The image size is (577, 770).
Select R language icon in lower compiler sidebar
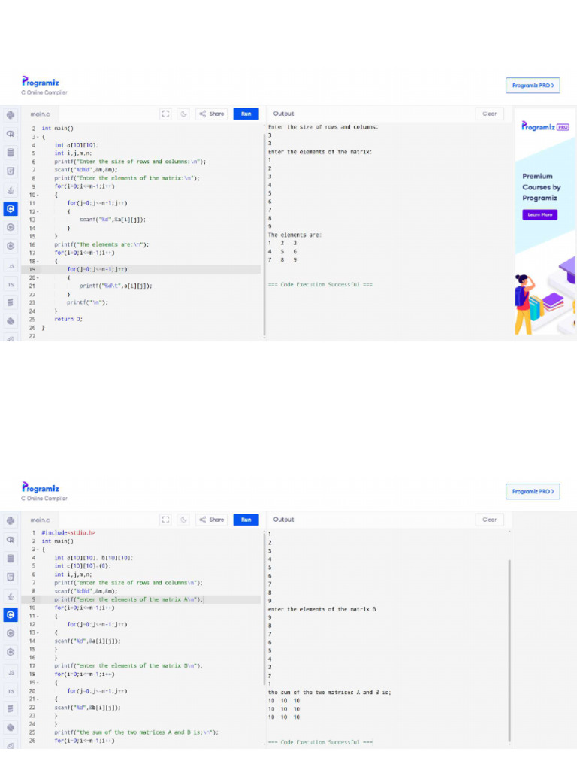click(x=11, y=539)
